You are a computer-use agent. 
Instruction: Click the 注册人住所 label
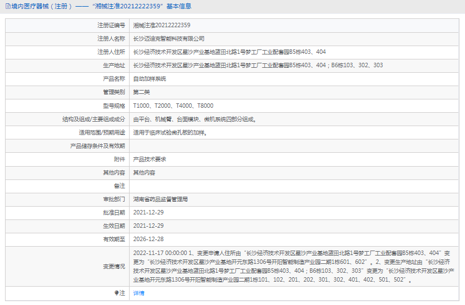point(111,52)
